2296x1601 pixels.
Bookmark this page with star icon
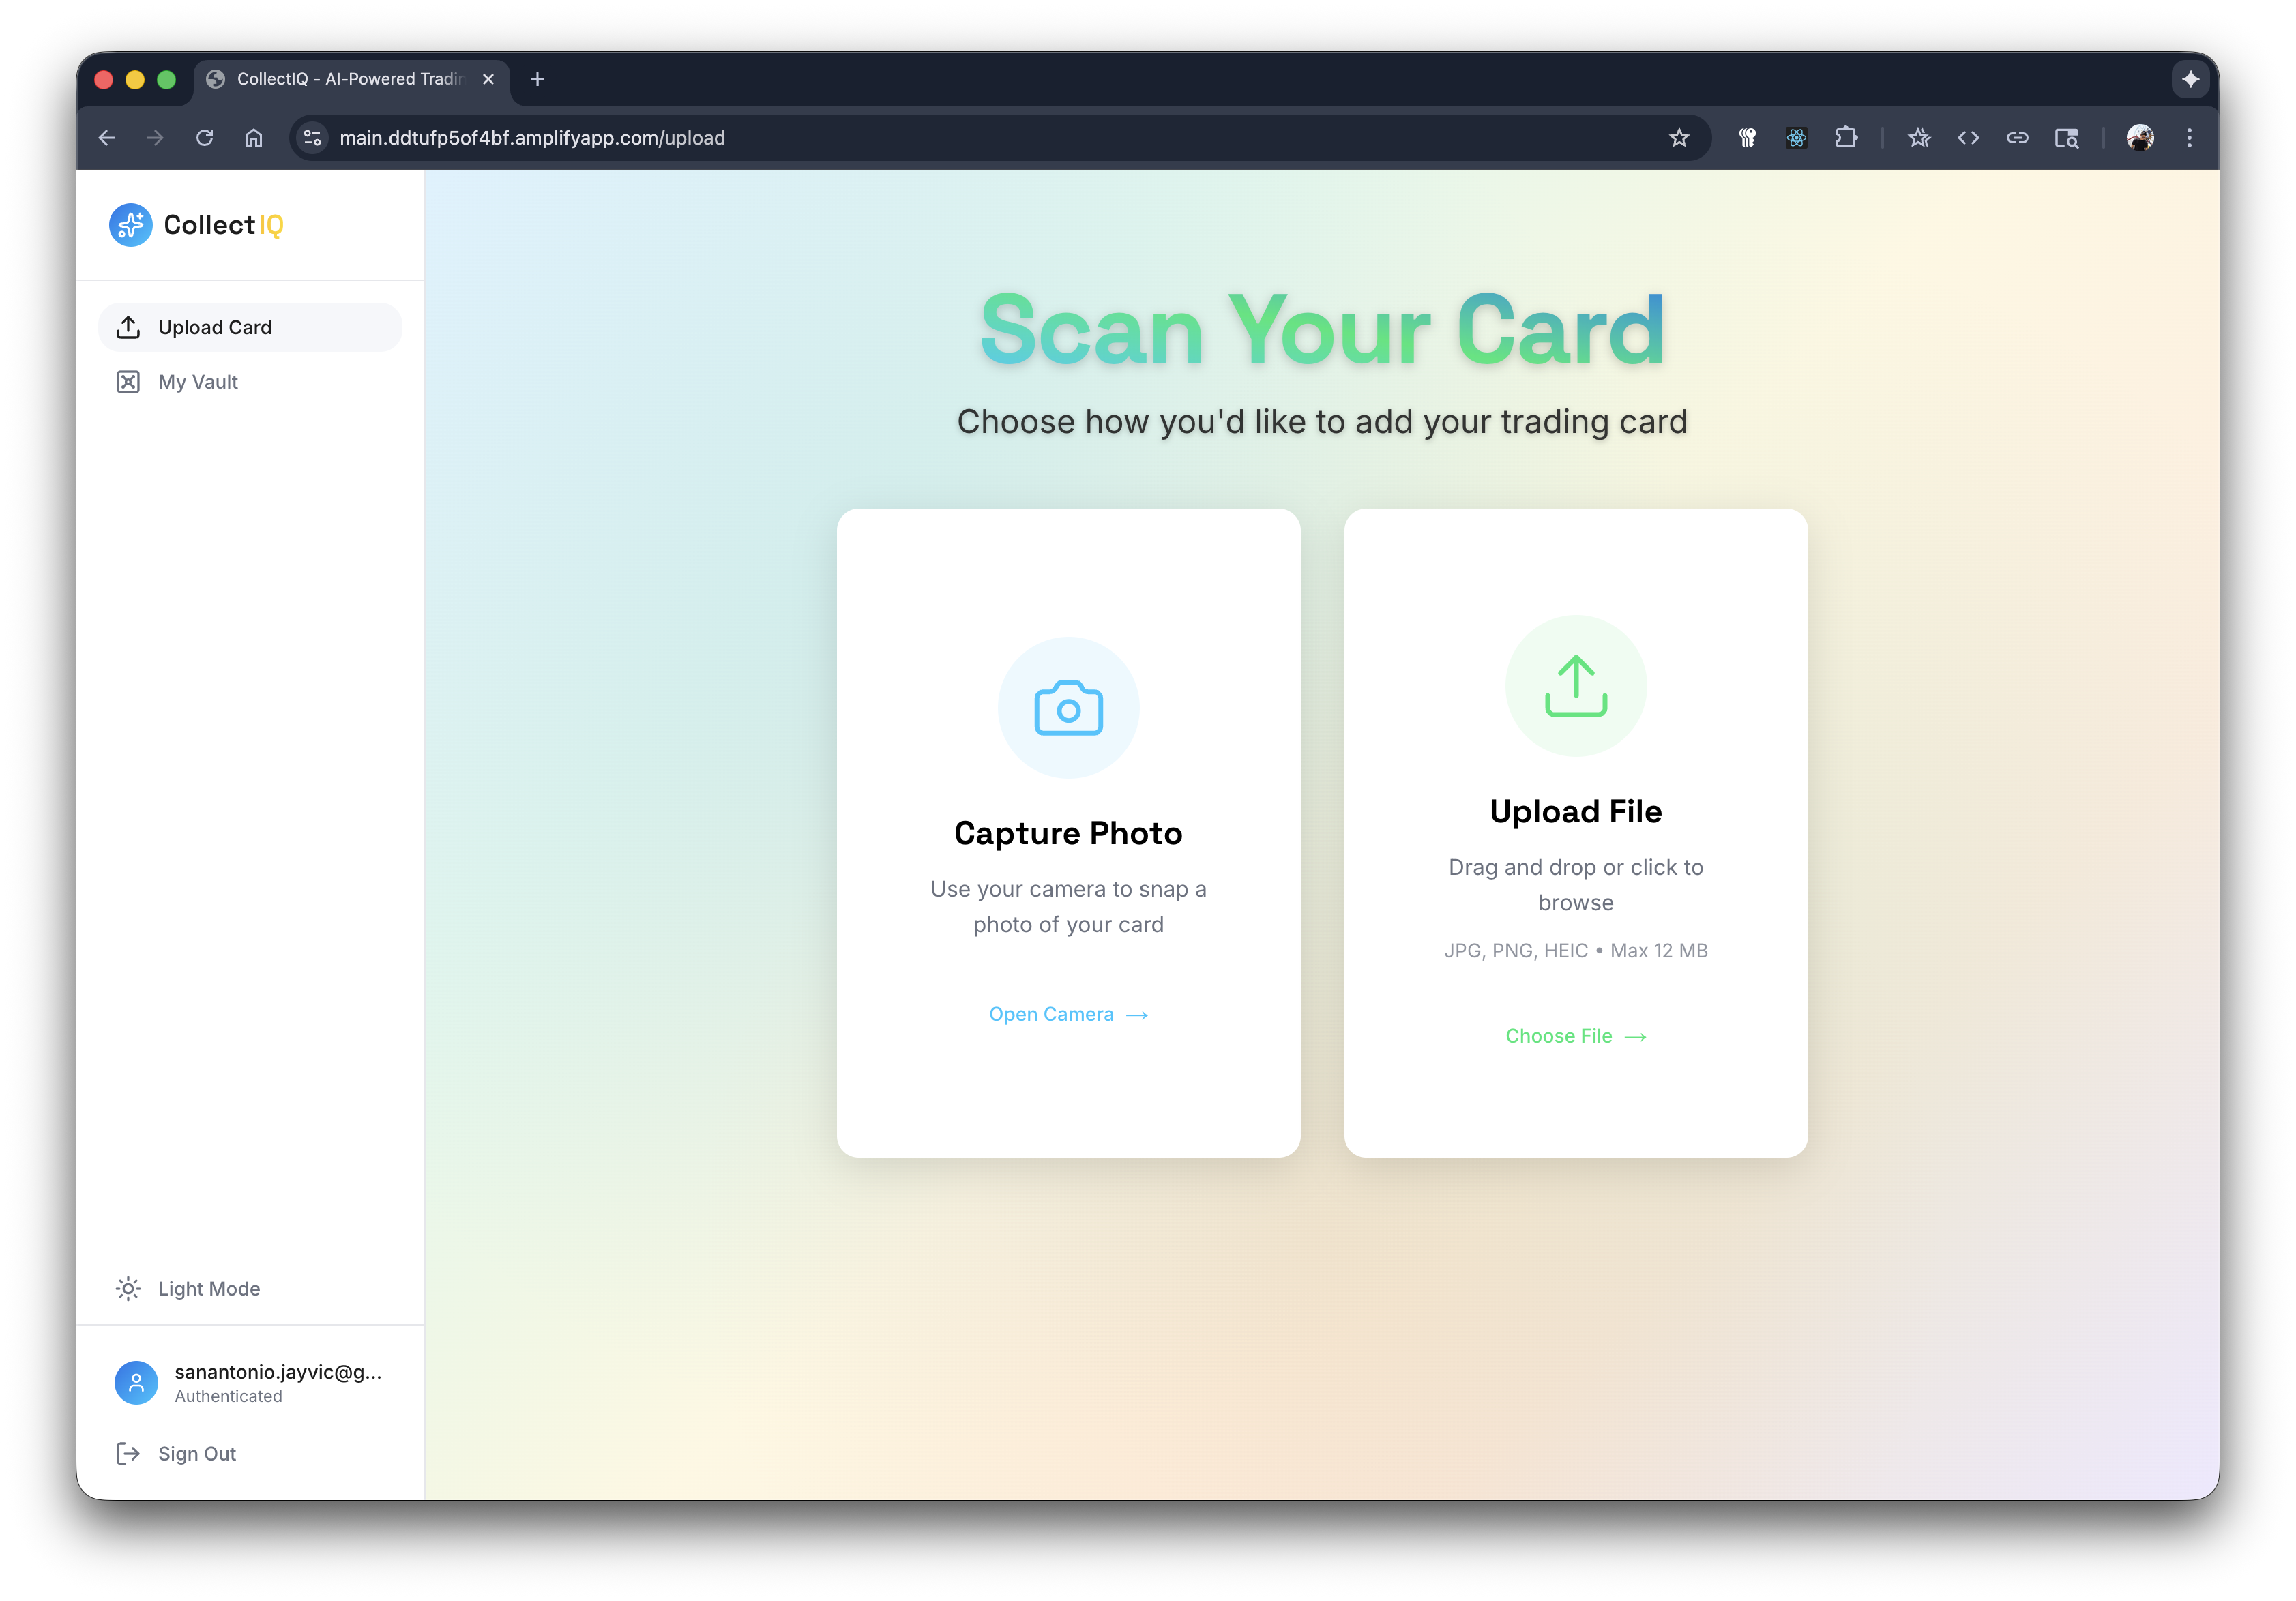click(x=1679, y=138)
